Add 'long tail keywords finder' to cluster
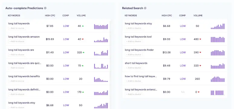 133,54
